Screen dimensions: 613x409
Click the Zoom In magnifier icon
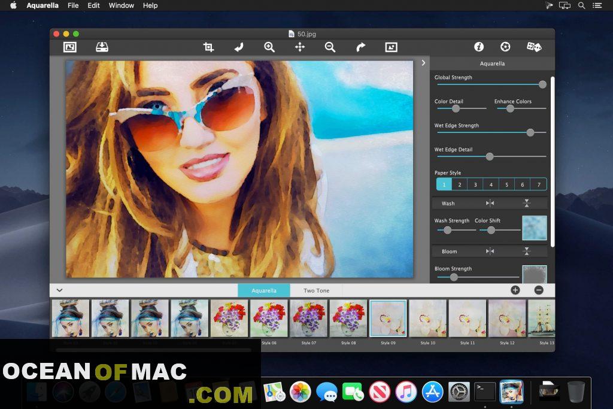pos(269,47)
